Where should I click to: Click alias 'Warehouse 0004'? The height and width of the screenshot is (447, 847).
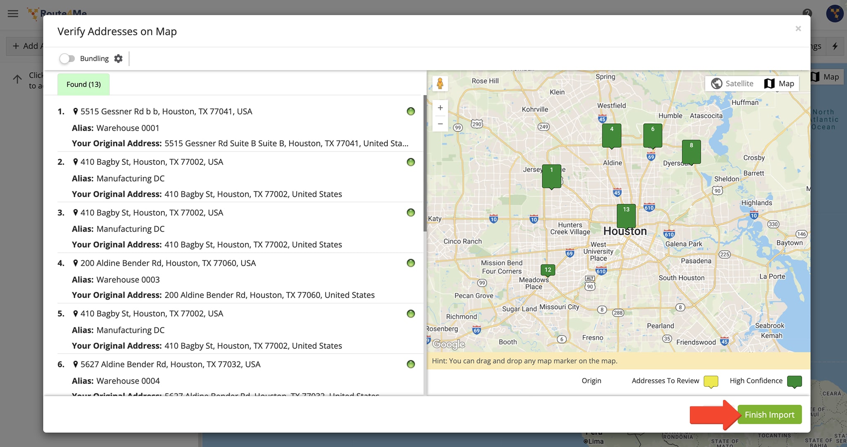[128, 381]
